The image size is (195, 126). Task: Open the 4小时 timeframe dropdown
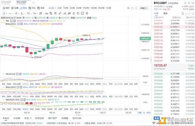coord(52,8)
